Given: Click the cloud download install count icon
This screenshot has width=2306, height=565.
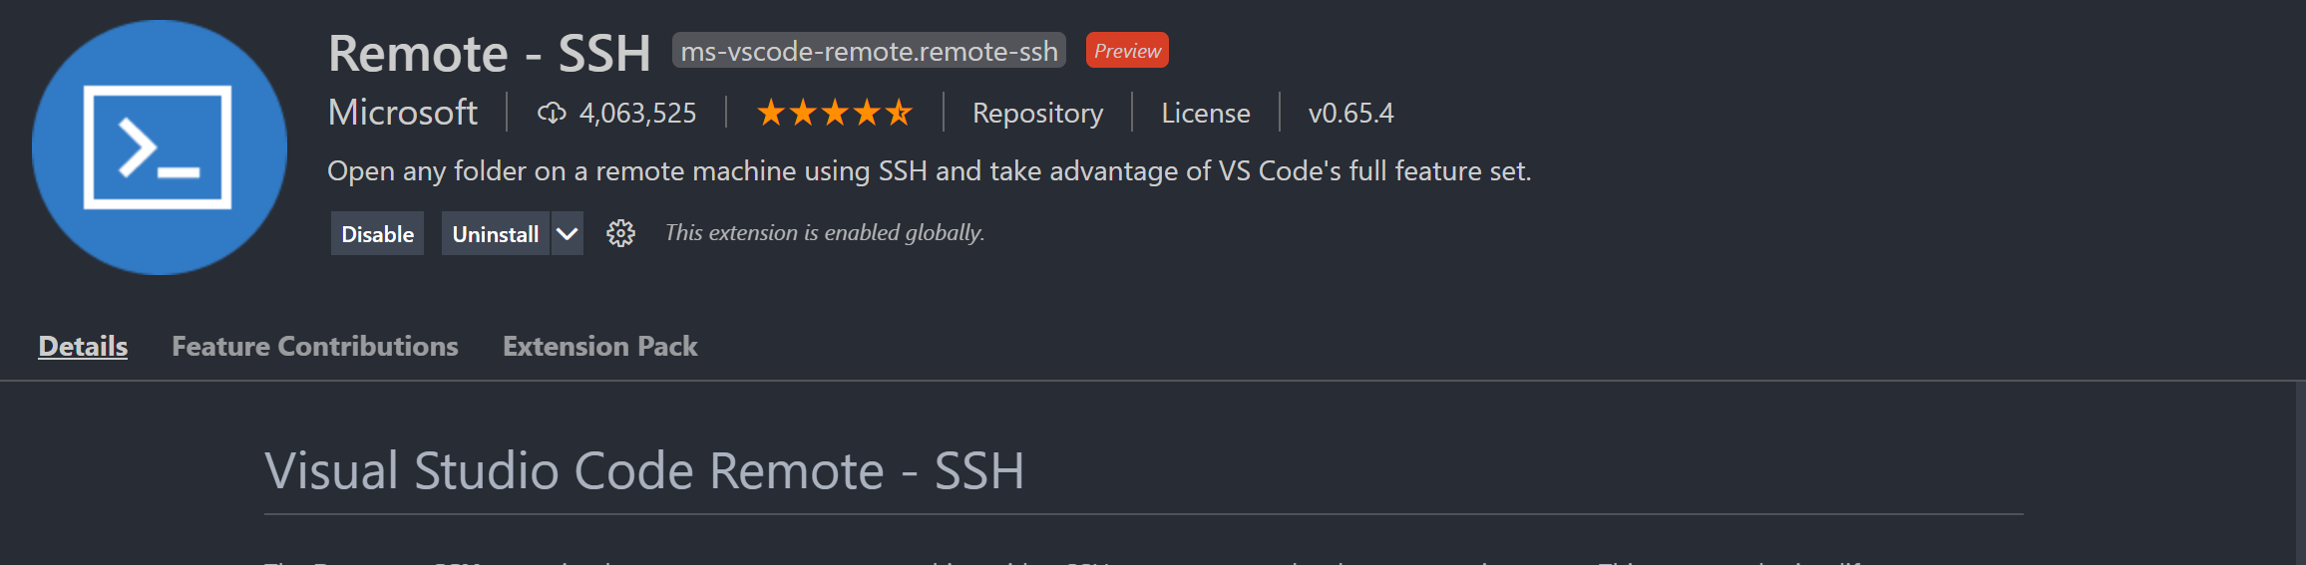Looking at the screenshot, I should [x=552, y=114].
